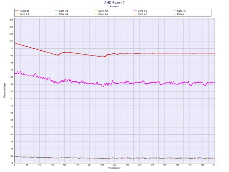Click the 34 x-axis tick label

click(27, 165)
